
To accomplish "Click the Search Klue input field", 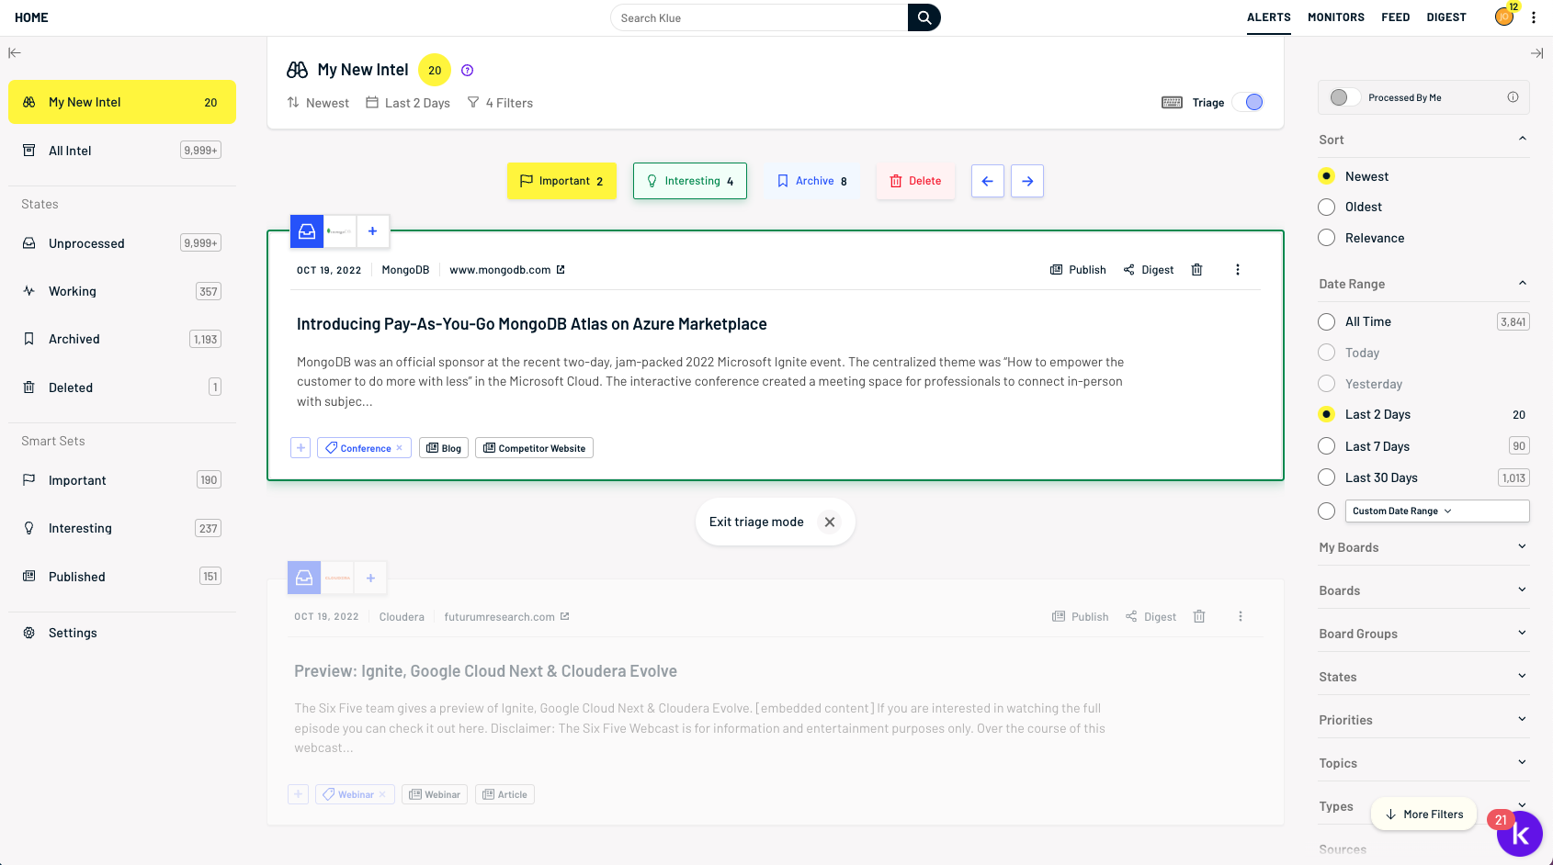I will coord(759,17).
